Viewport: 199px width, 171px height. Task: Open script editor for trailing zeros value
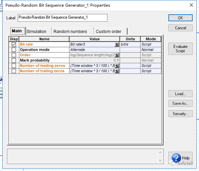point(117,71)
